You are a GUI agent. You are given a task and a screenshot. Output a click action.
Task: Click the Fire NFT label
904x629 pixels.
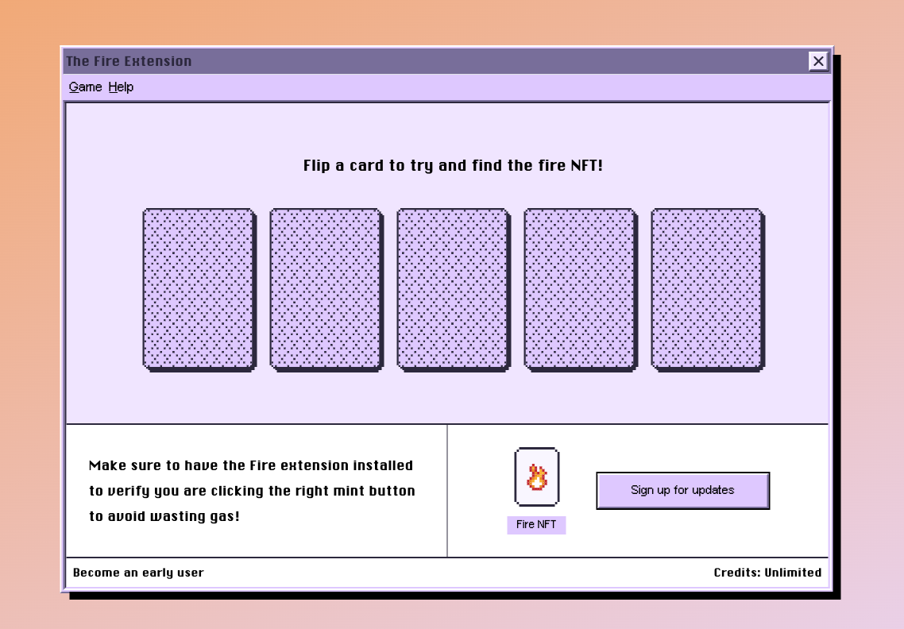[x=536, y=525]
